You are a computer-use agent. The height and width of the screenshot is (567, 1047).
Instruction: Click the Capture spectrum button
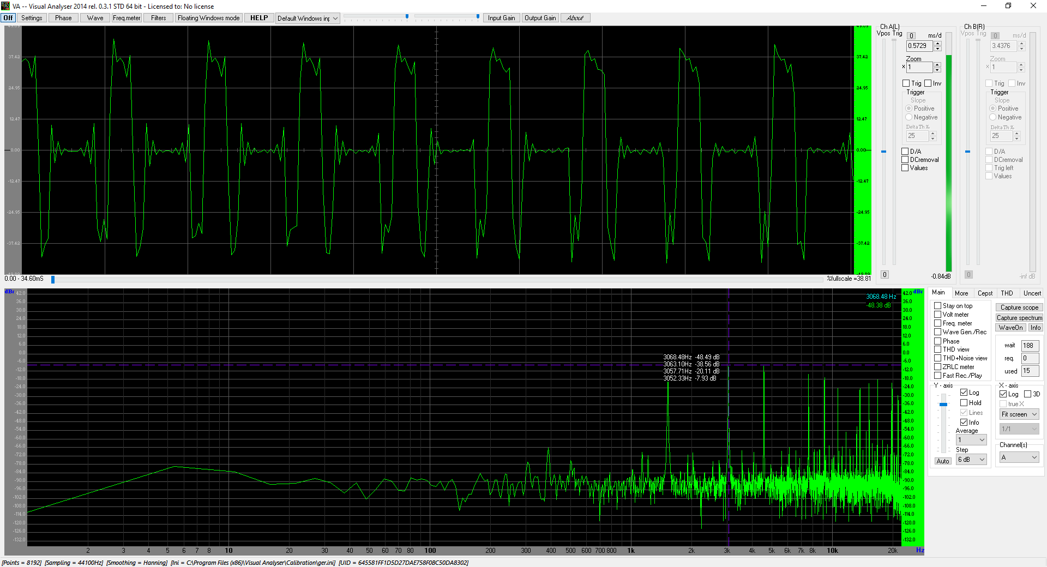pyautogui.click(x=1019, y=318)
